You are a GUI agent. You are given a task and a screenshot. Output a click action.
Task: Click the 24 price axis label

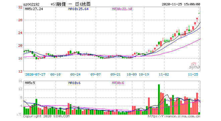click(x=20, y=33)
